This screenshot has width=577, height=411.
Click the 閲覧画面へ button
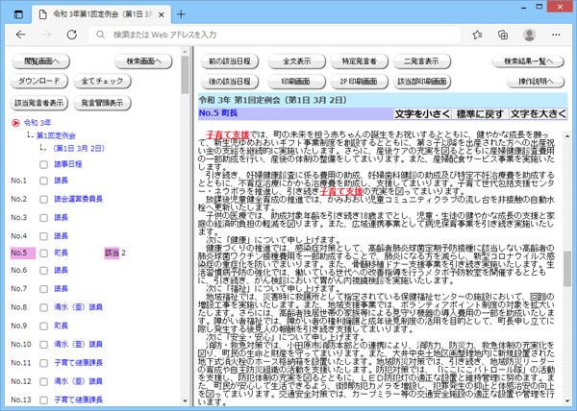pyautogui.click(x=41, y=61)
